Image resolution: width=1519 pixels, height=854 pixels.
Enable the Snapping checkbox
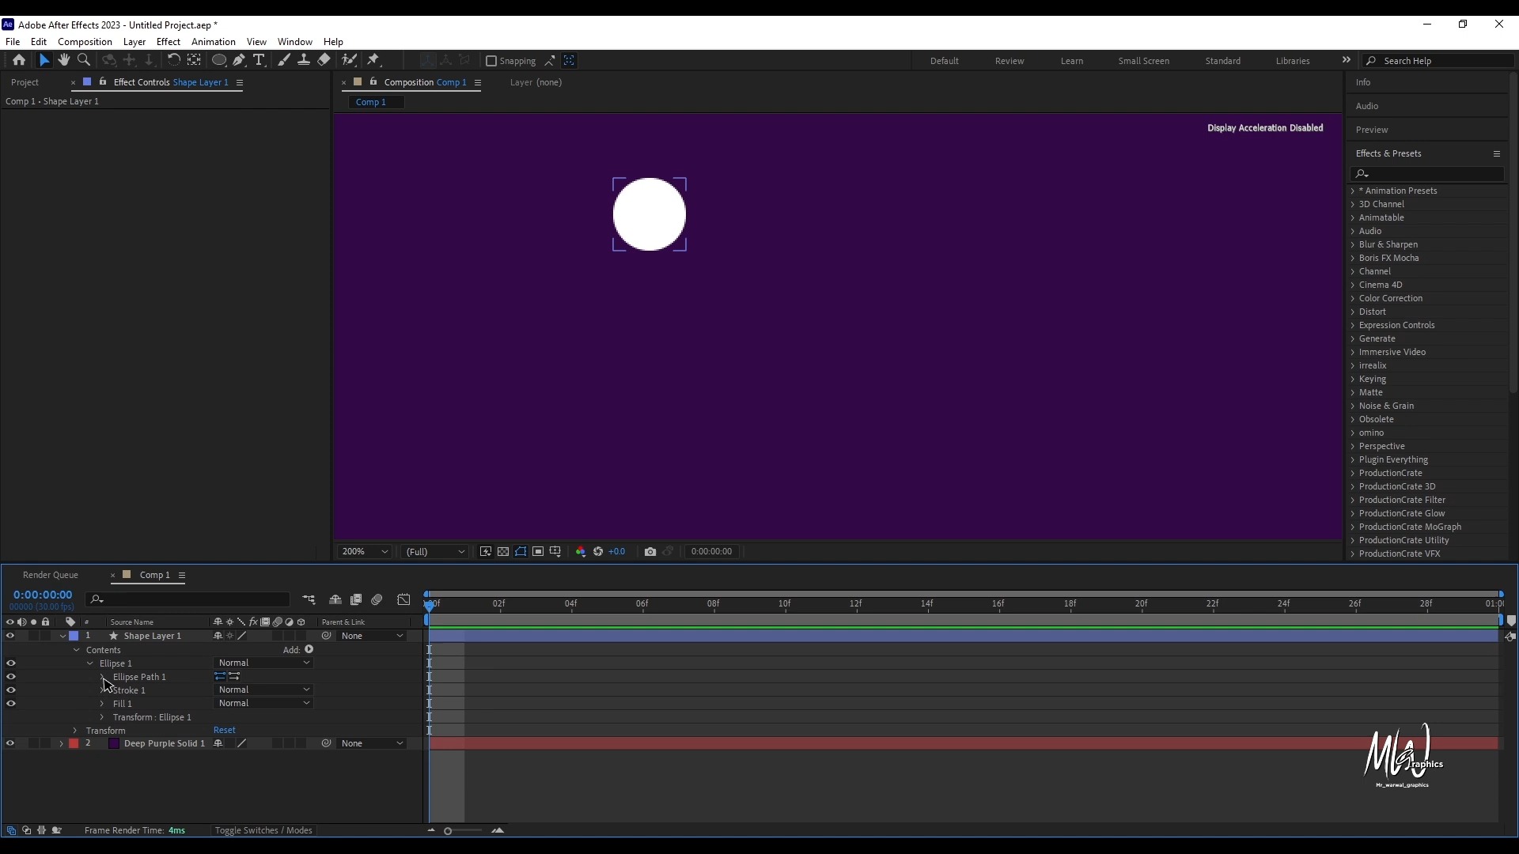[x=491, y=61]
